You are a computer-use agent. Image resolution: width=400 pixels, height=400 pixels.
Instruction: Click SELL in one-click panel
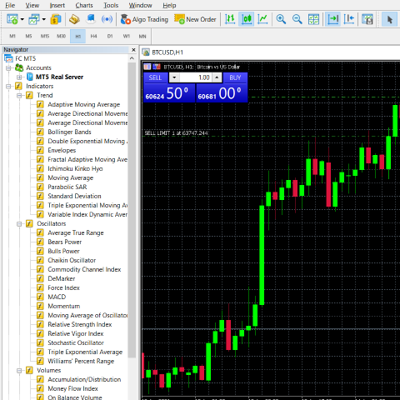pyautogui.click(x=155, y=77)
